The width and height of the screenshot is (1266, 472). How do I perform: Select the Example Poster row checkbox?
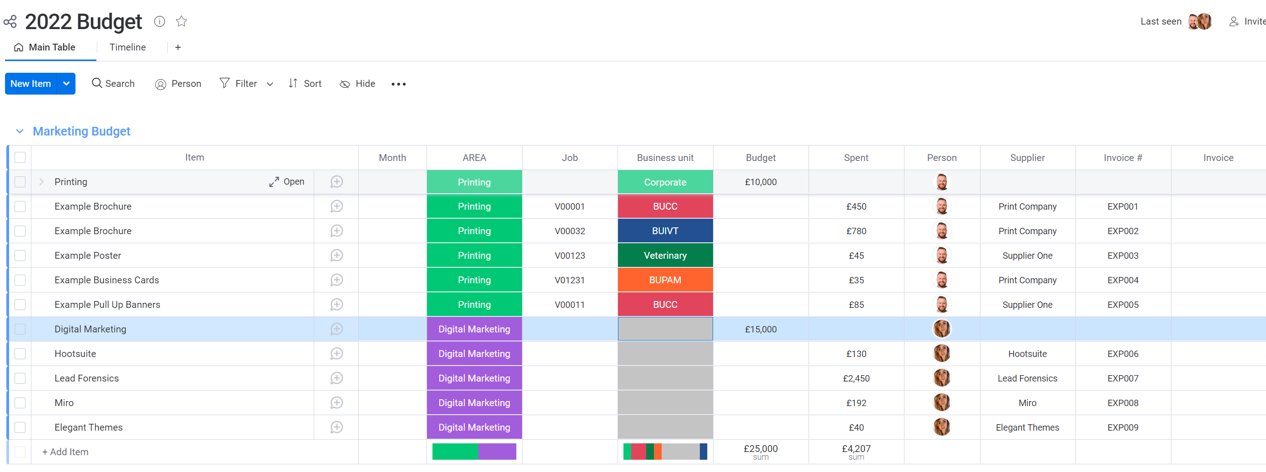(x=20, y=256)
